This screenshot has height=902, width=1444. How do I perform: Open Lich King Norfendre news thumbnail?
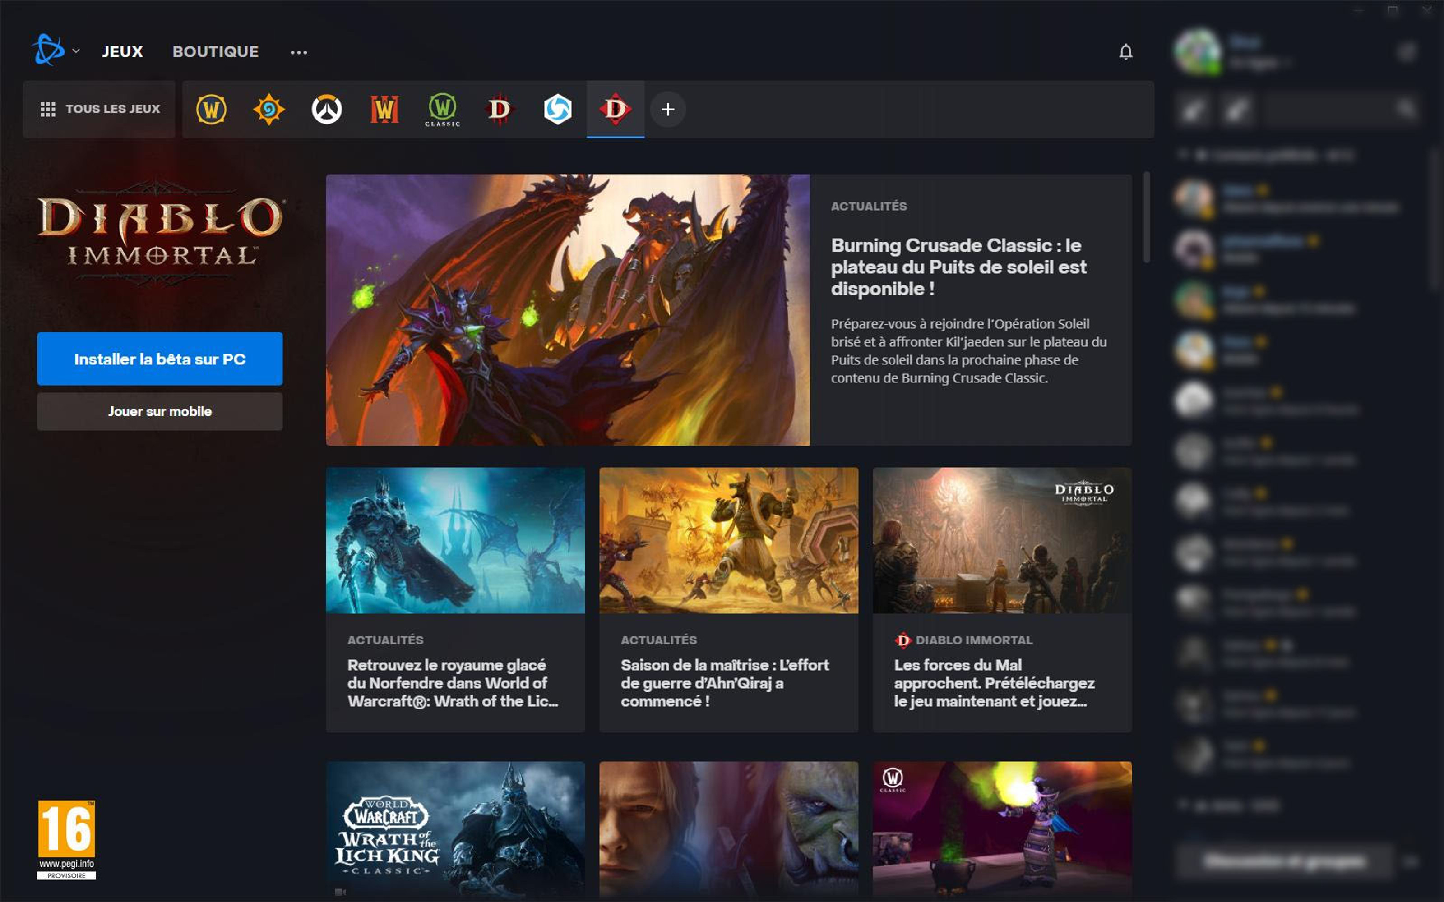(455, 540)
